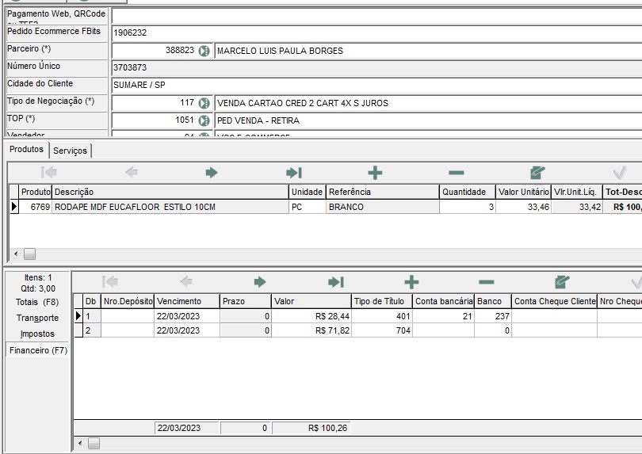Switch to Serviços tab
The image size is (642, 454).
pos(71,151)
